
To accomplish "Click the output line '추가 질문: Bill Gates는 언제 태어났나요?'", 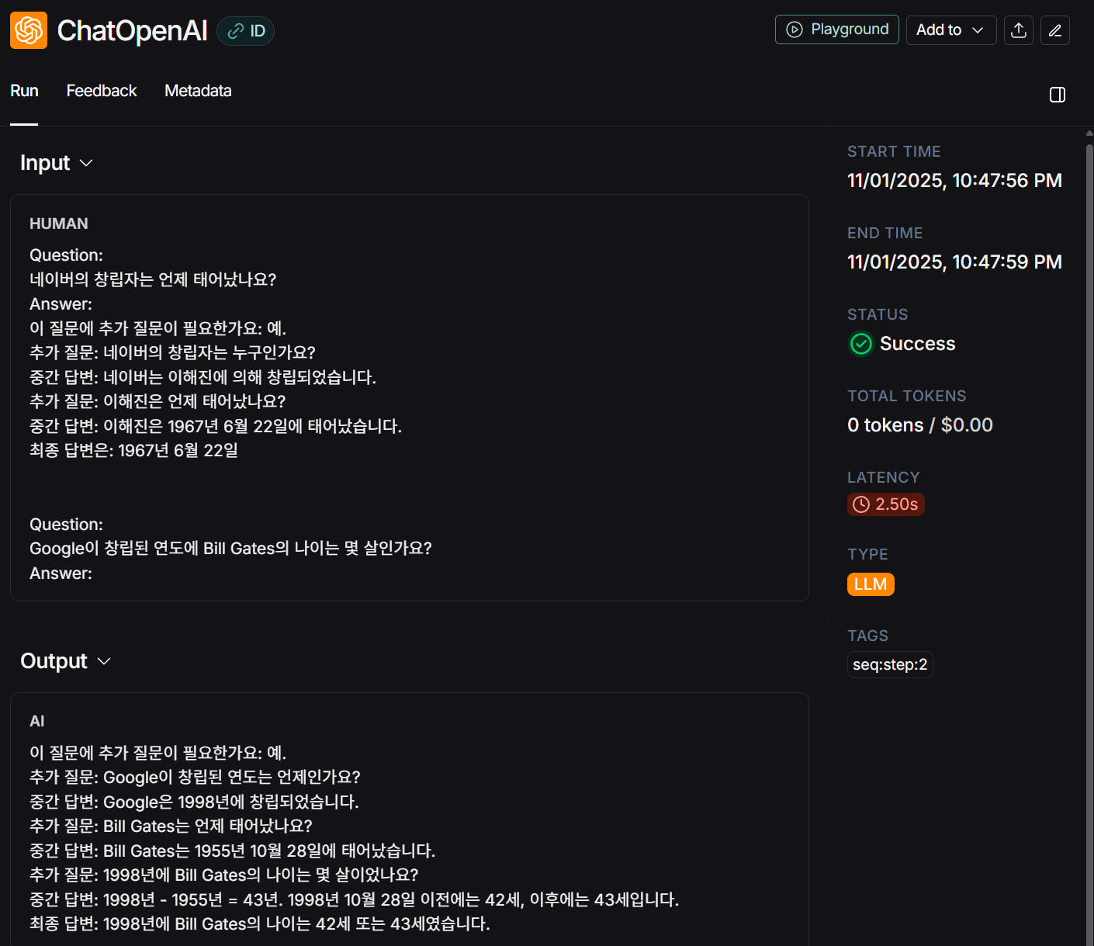I will (x=171, y=826).
